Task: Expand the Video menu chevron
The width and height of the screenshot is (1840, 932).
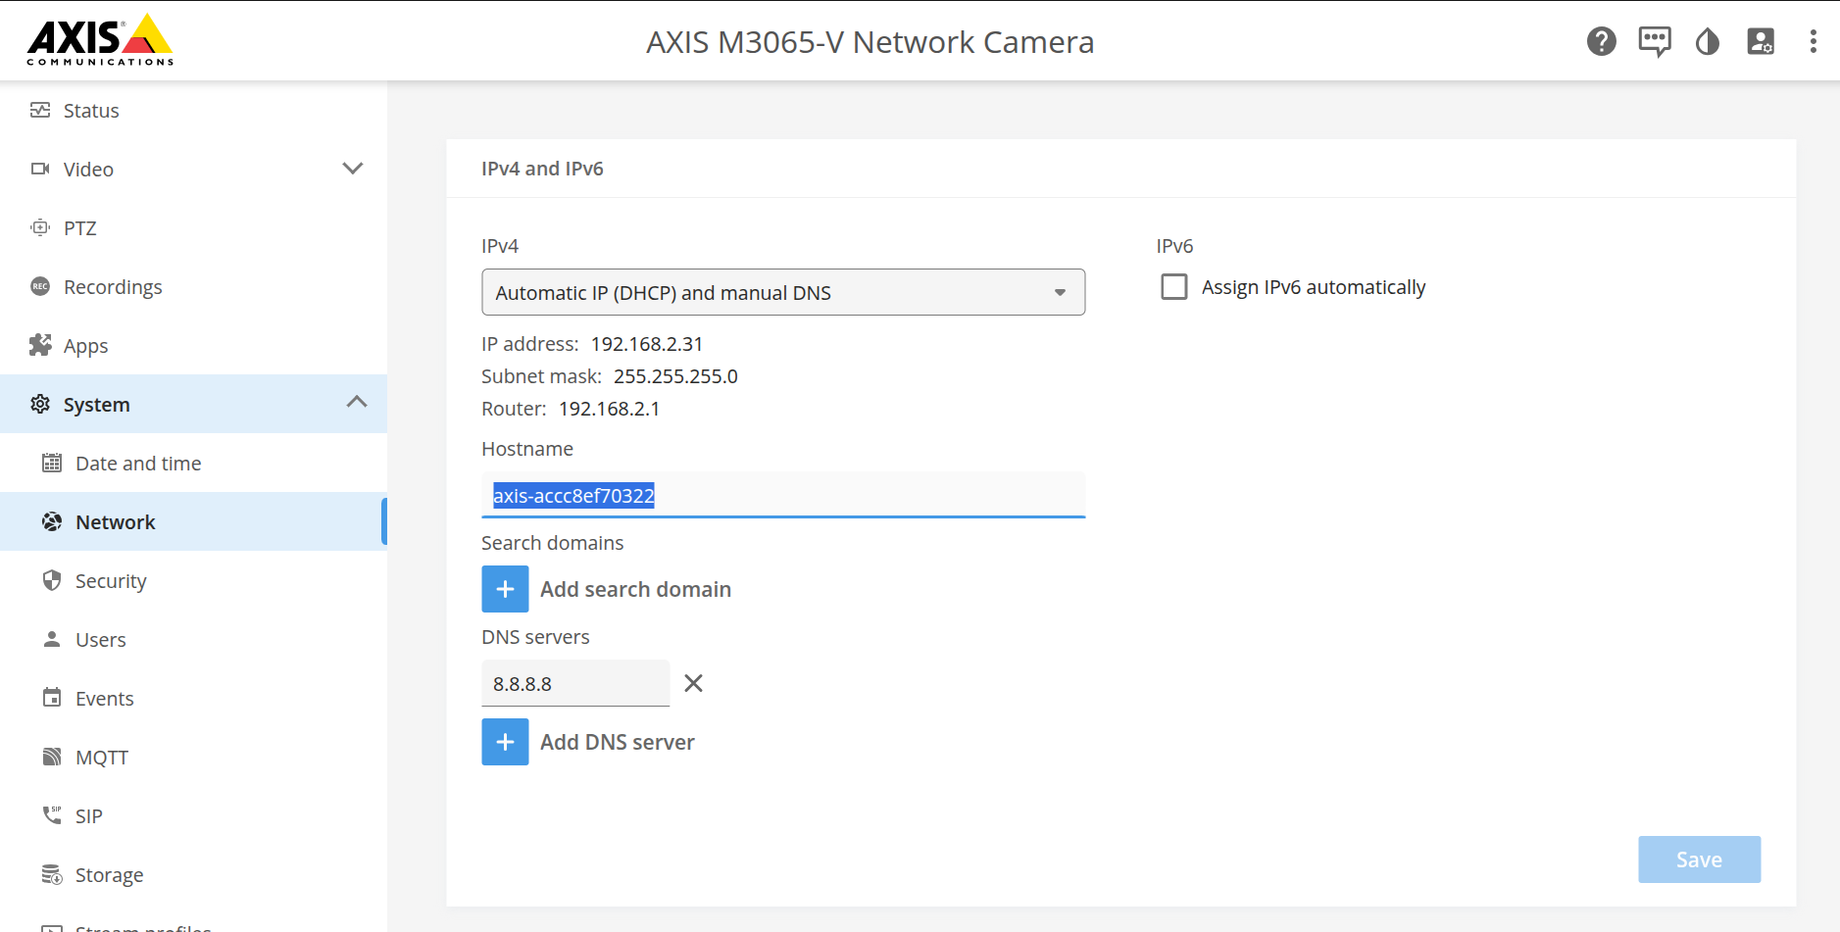Action: pyautogui.click(x=353, y=169)
